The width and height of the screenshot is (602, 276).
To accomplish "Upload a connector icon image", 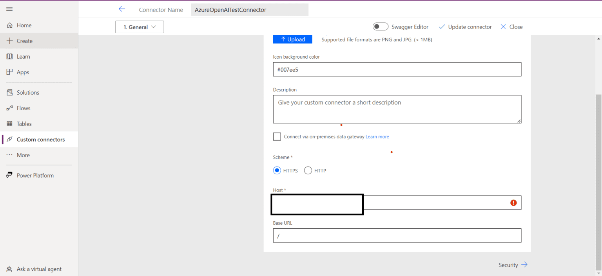I will [x=292, y=39].
